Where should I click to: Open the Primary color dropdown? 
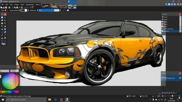[x=4, y=71]
